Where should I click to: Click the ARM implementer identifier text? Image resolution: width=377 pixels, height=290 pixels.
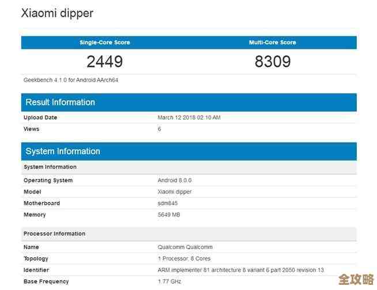[x=241, y=270]
